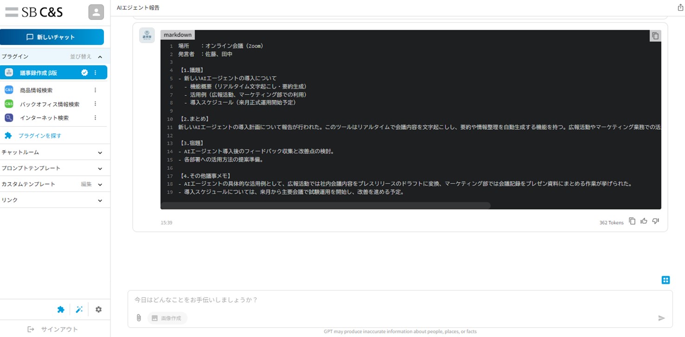Click the thumbs down icon on response

pos(655,221)
